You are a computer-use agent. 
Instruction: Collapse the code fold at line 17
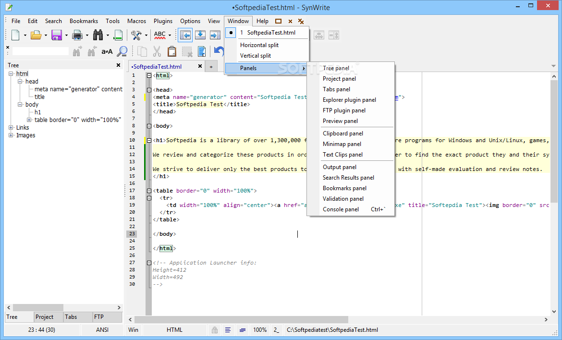point(149,191)
